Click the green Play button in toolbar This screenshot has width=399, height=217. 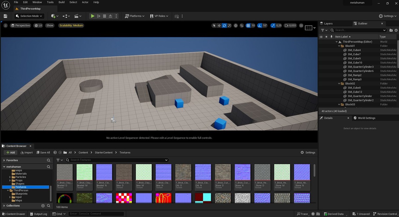click(93, 16)
